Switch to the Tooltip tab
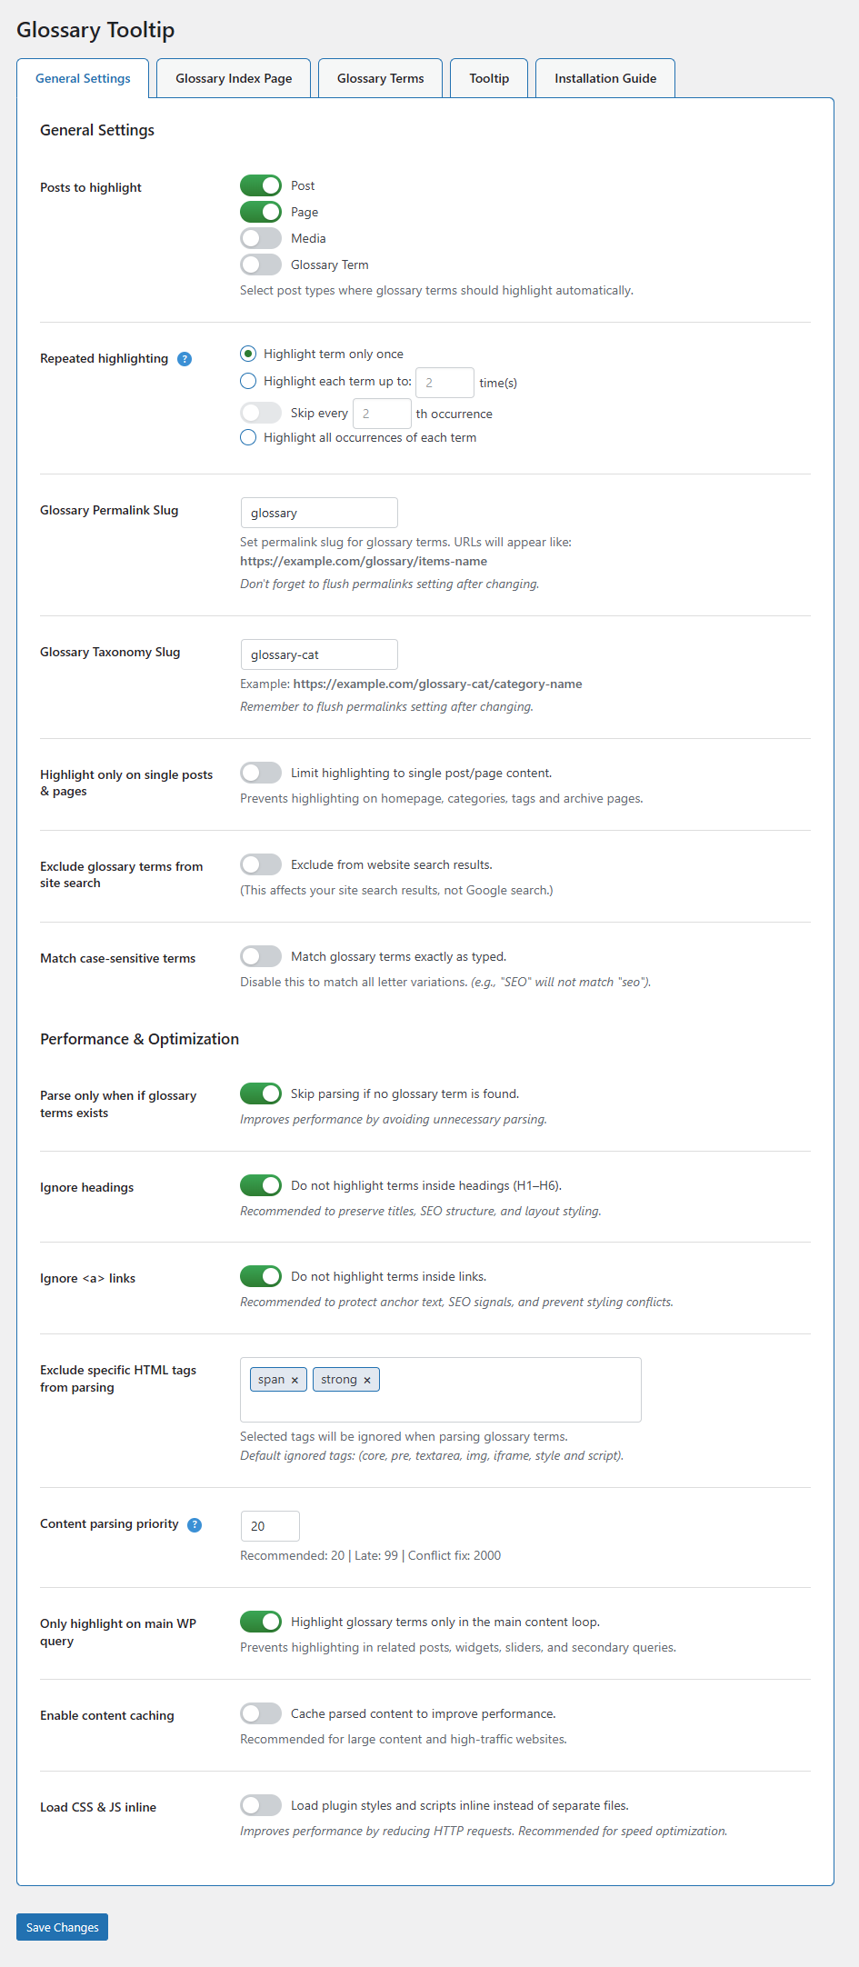 click(489, 78)
